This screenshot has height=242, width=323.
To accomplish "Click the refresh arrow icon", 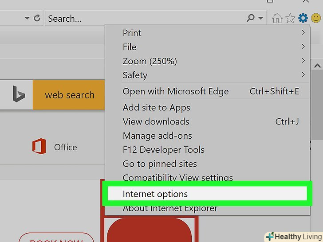I will (37, 18).
